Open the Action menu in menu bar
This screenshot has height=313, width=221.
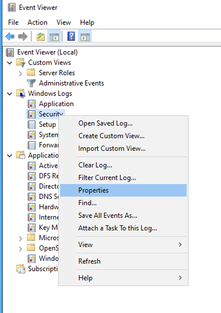point(37,22)
